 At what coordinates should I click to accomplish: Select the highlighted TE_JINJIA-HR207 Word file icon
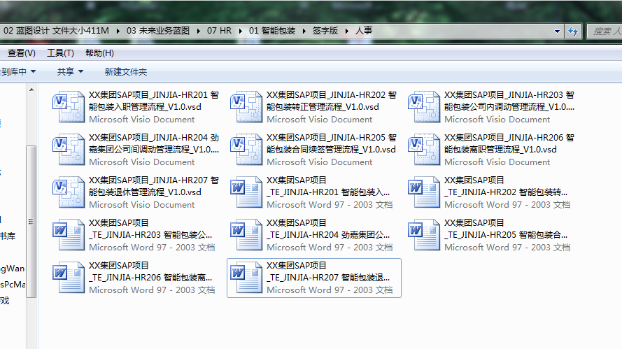coord(246,278)
